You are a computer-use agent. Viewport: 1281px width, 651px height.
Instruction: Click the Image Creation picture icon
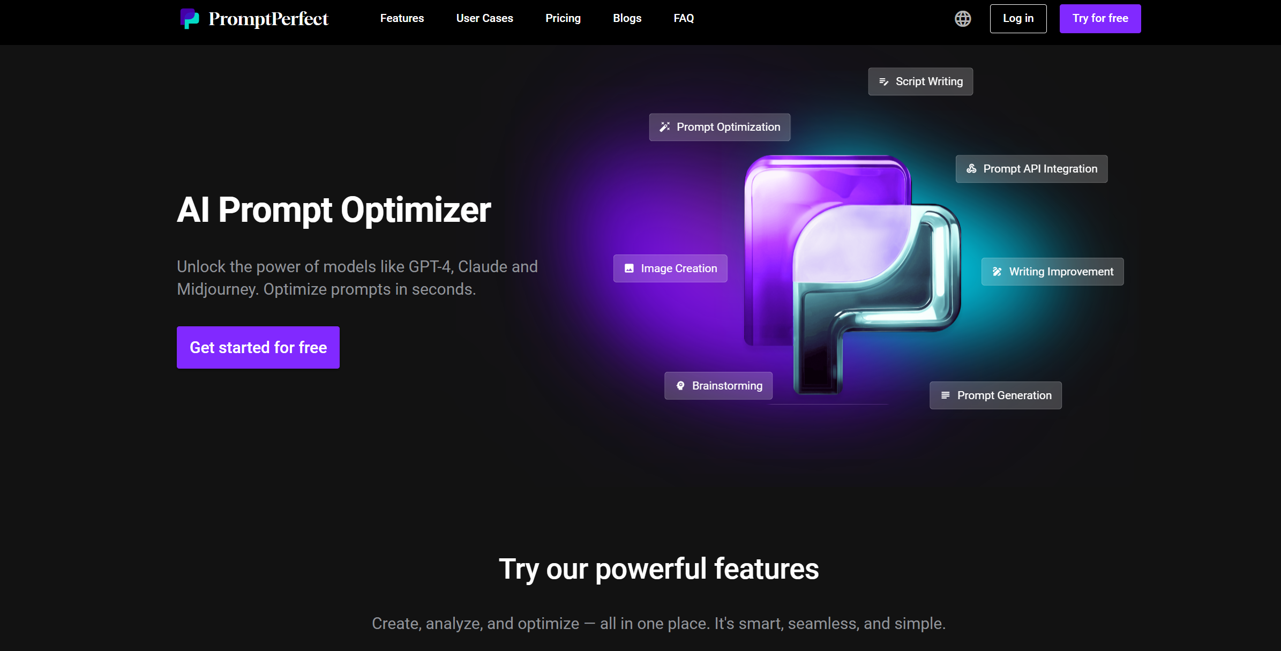tap(629, 268)
